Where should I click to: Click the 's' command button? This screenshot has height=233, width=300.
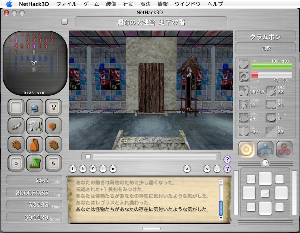(207, 169)
